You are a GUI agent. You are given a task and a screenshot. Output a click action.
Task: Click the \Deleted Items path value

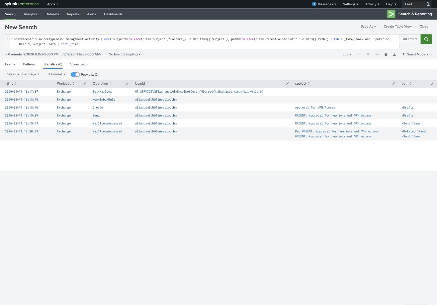pyautogui.click(x=413, y=131)
